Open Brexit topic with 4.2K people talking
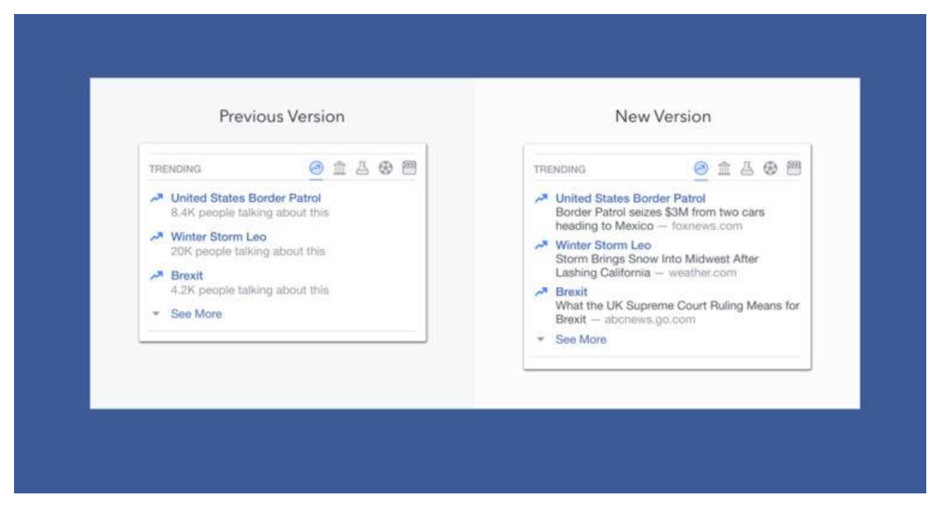Viewport: 945px width, 516px height. [186, 276]
